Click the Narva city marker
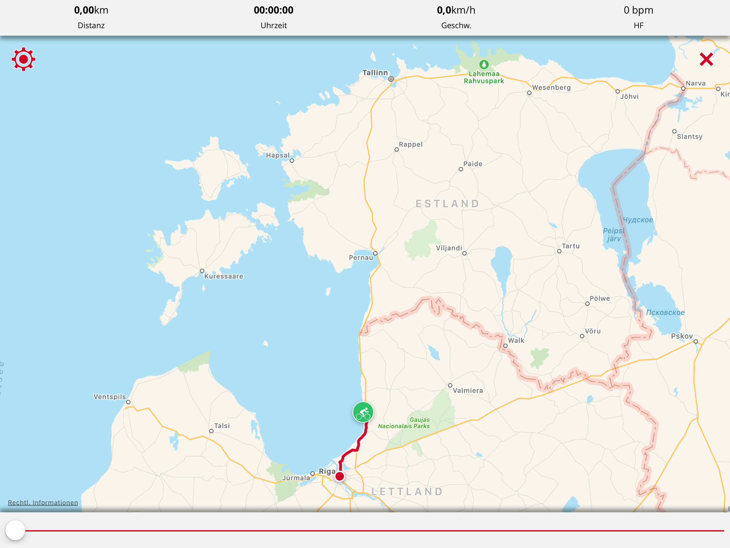The height and width of the screenshot is (548, 730). click(683, 88)
